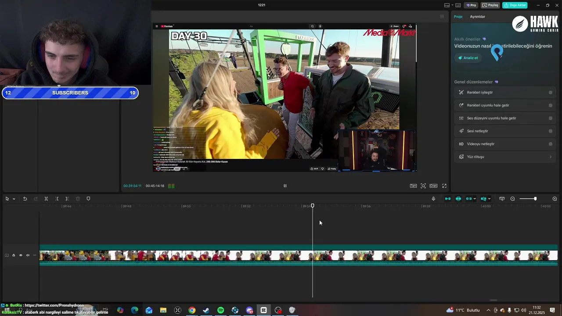This screenshot has height=316, width=562.
Task: Click the Tam full-quality preview button
Action: (413, 186)
